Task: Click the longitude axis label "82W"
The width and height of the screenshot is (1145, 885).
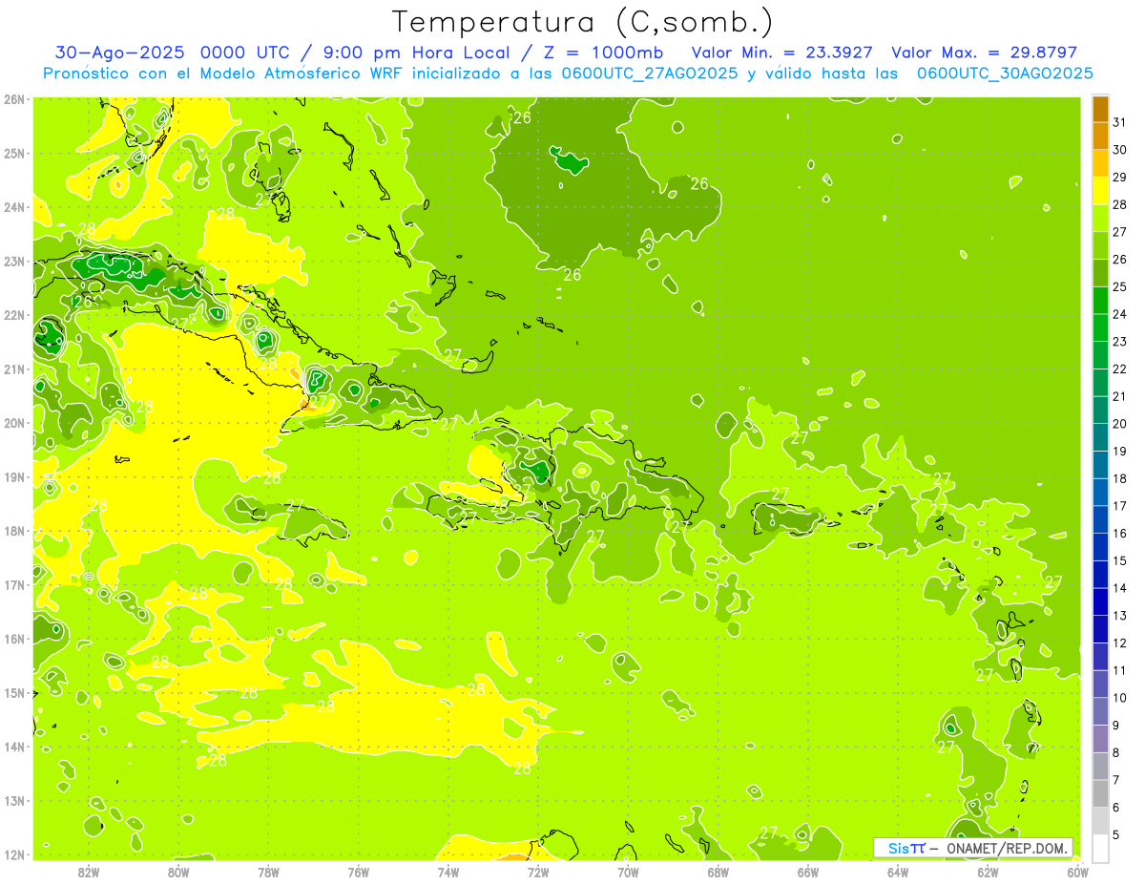Action: tap(89, 872)
